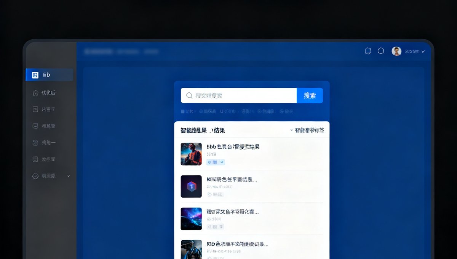Click the fourth sidebar item icon from top
This screenshot has height=259, width=457.
tap(35, 126)
